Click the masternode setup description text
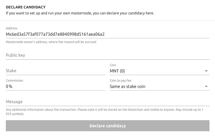The height and width of the screenshot is (137, 215). click(x=80, y=13)
